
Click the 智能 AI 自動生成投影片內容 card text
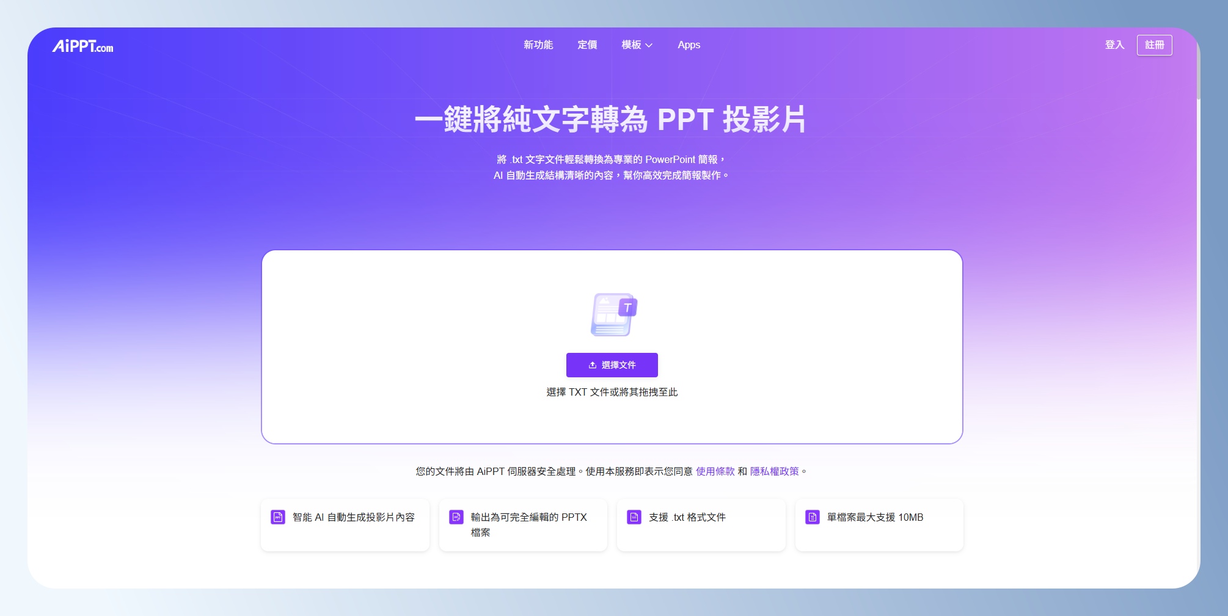[353, 518]
